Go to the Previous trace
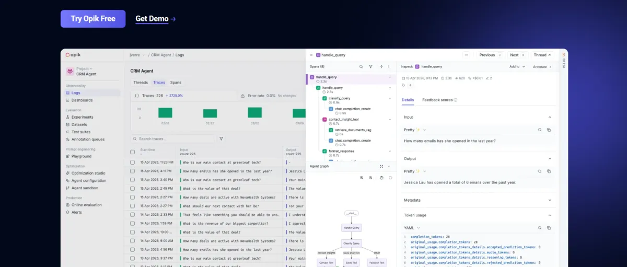This screenshot has width=627, height=267. click(x=490, y=55)
